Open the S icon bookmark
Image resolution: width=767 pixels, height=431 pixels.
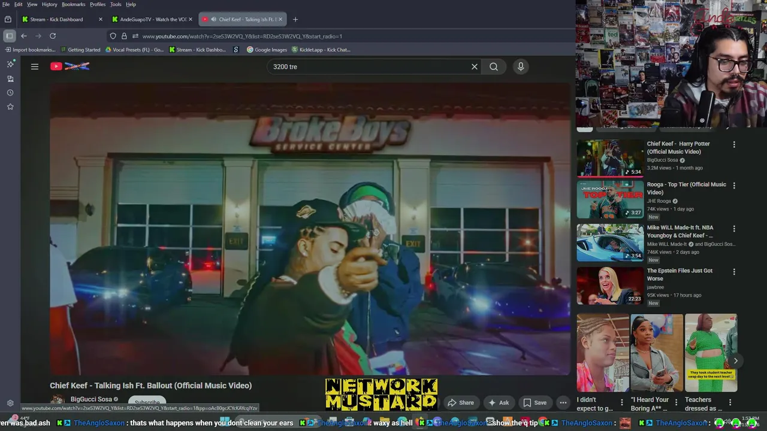[236, 50]
